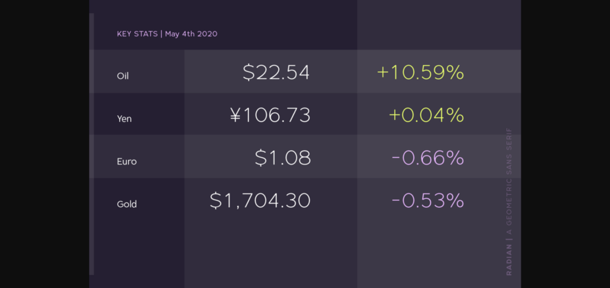Click the Euro price $1.08
This screenshot has height=288, width=610.
click(x=283, y=158)
